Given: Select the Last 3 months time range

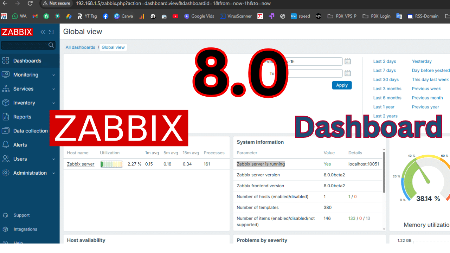Looking at the screenshot, I should tap(387, 89).
